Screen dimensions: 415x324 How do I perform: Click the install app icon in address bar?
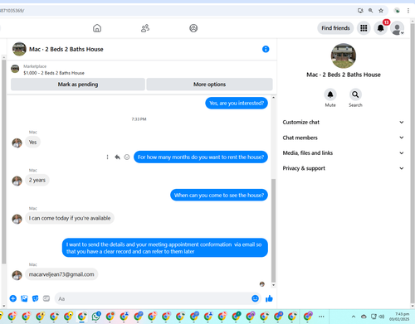pos(360,11)
